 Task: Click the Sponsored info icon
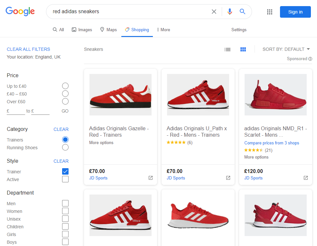(310, 59)
